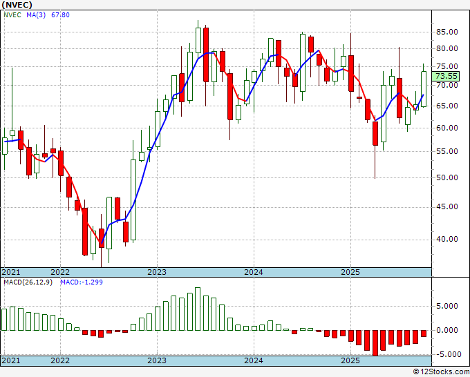Select the 2023 marker on price timeline
Image resolution: width=470 pixels, height=377 pixels.
(x=157, y=272)
